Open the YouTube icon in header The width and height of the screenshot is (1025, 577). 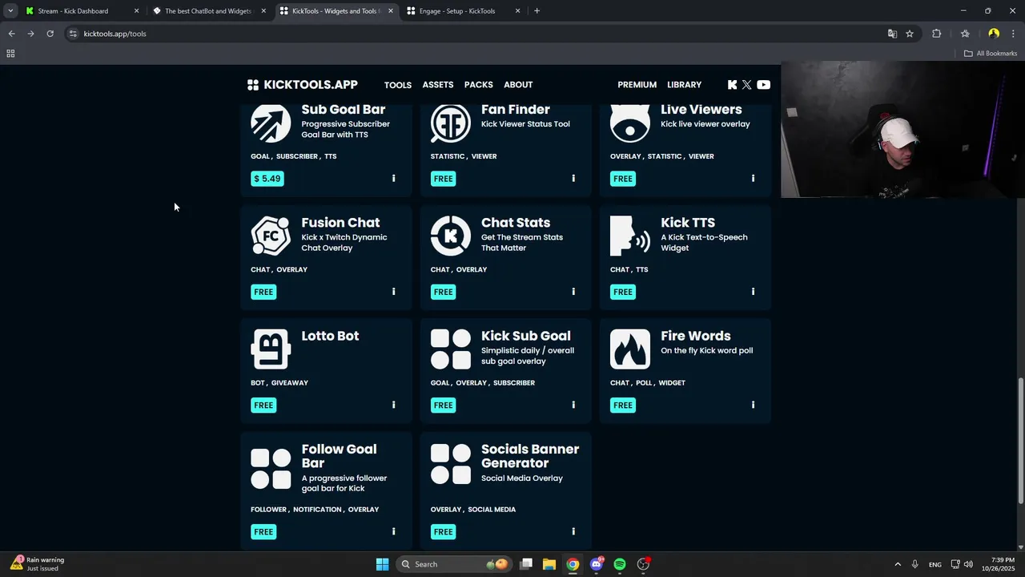point(763,84)
